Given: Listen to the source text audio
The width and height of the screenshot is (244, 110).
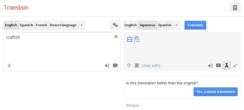Looking at the screenshot, I should pos(107,66).
